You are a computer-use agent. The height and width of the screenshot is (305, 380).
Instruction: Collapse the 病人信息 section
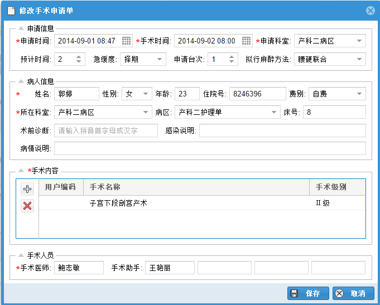pos(21,81)
